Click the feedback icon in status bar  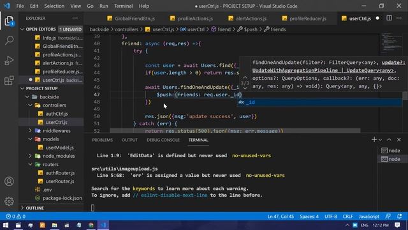click(x=388, y=216)
